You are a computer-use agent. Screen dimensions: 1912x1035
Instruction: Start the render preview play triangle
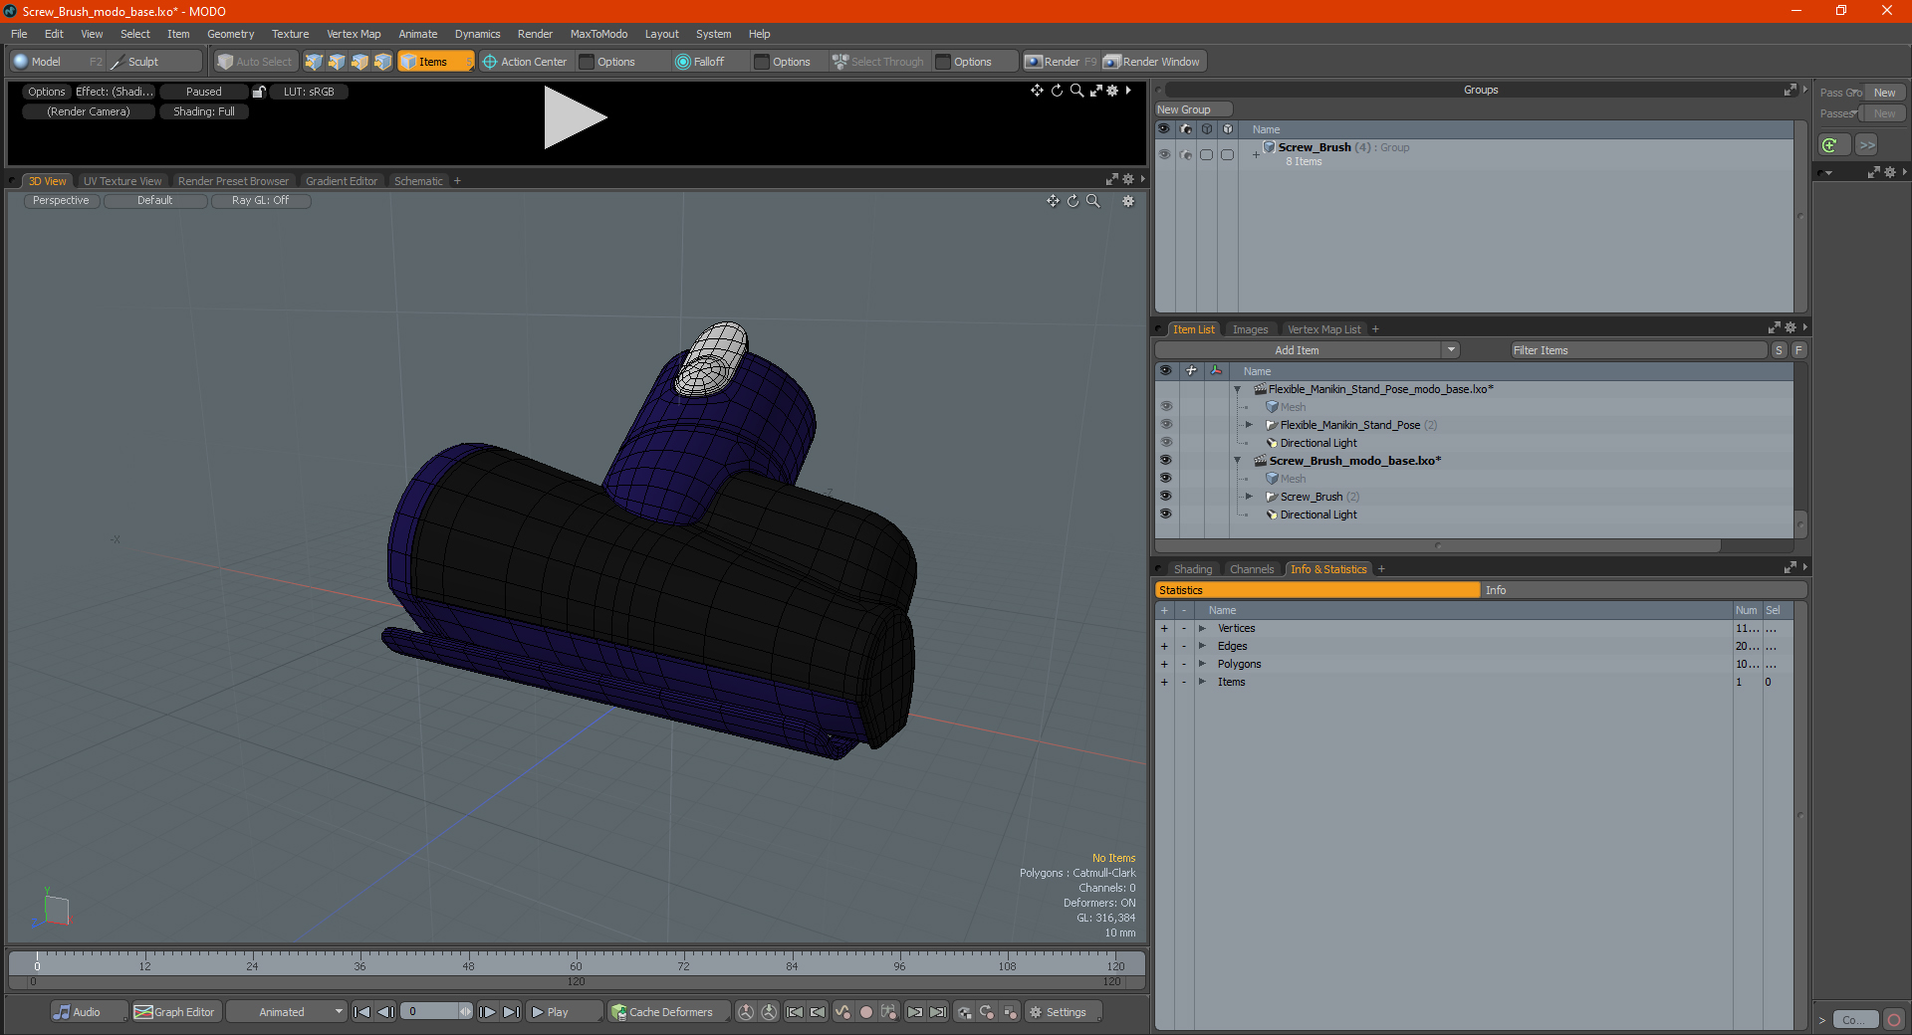click(x=575, y=117)
